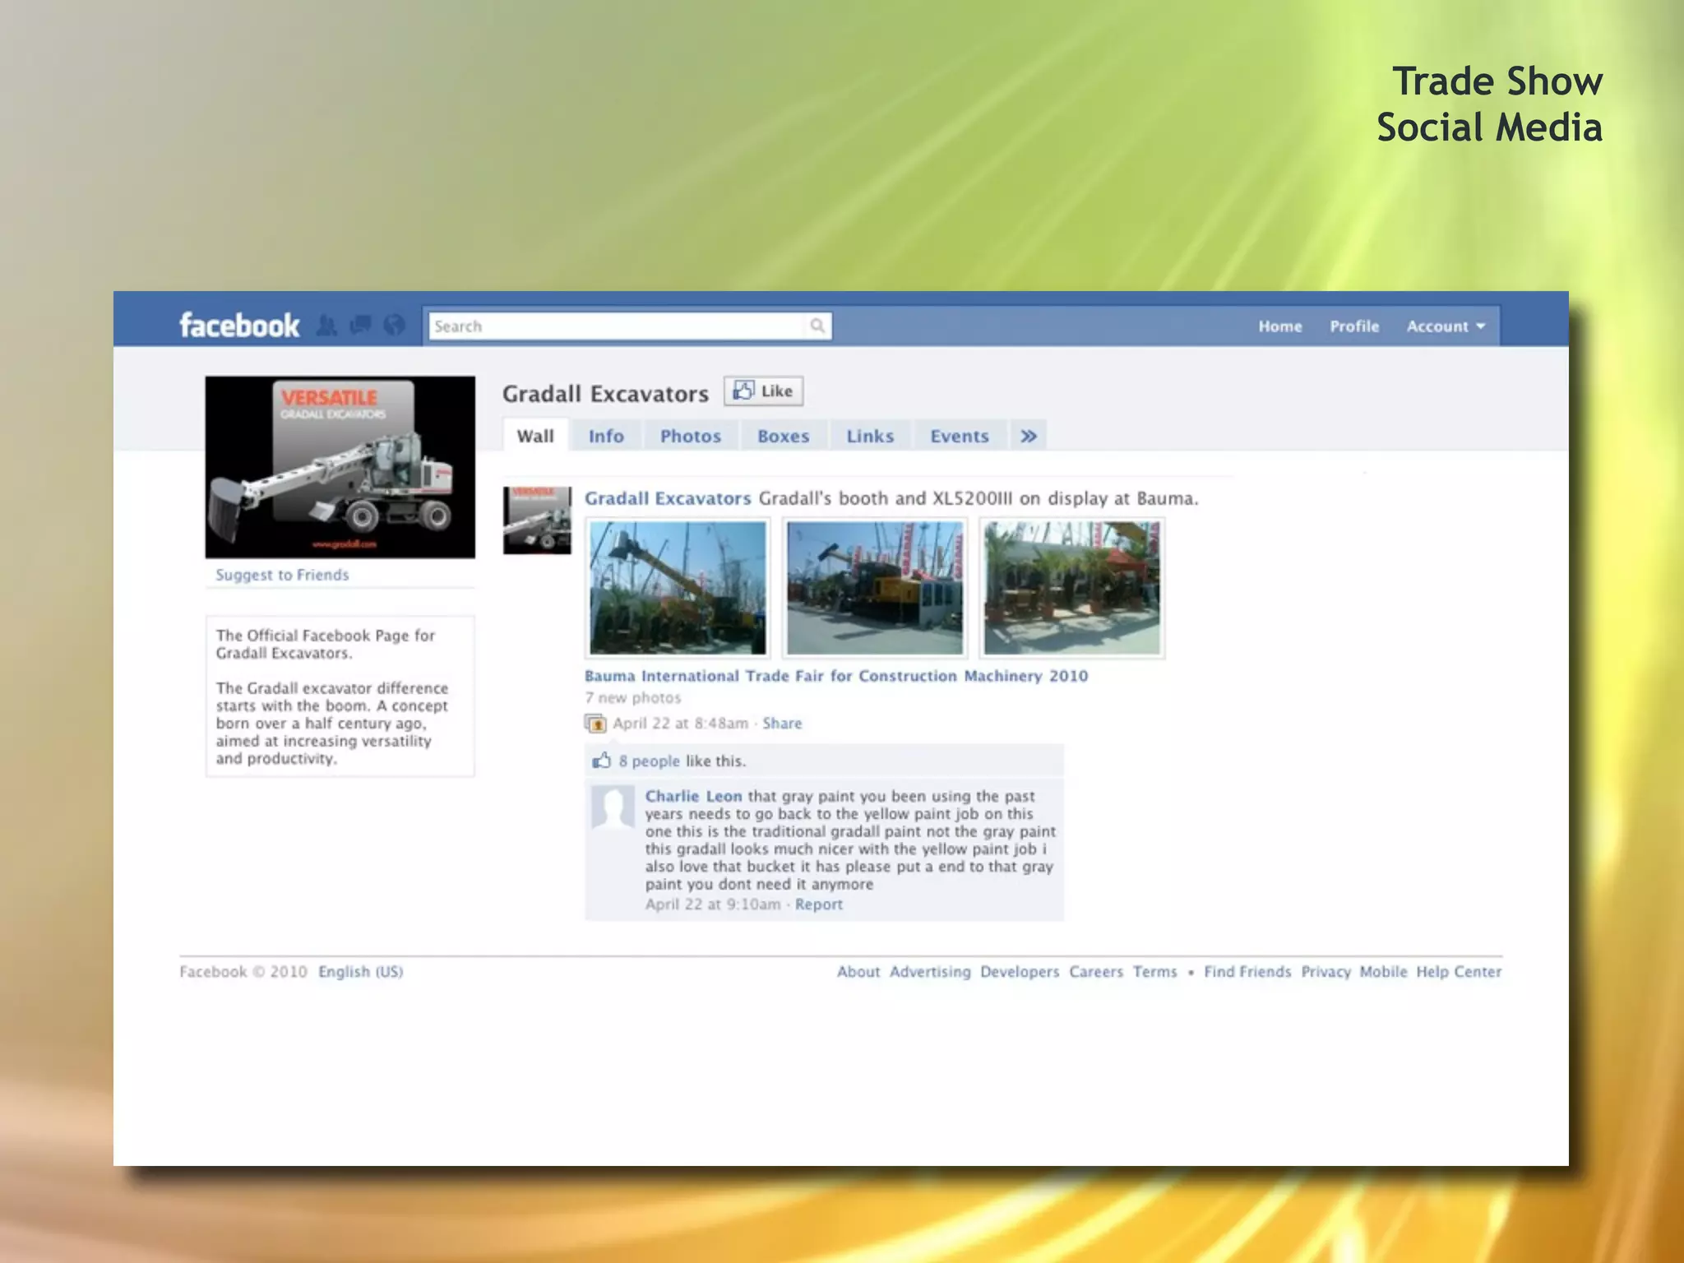Click the Versatile Gradall page profile picture
The width and height of the screenshot is (1684, 1263).
340,467
